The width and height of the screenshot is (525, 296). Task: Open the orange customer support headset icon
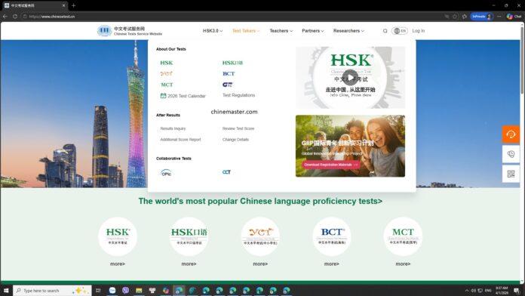[x=511, y=134]
